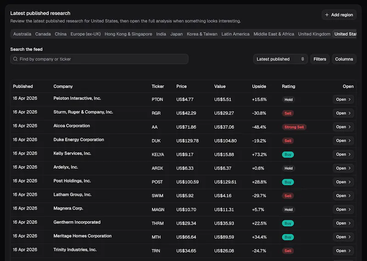Click the US$34.65 price cell

(186, 251)
